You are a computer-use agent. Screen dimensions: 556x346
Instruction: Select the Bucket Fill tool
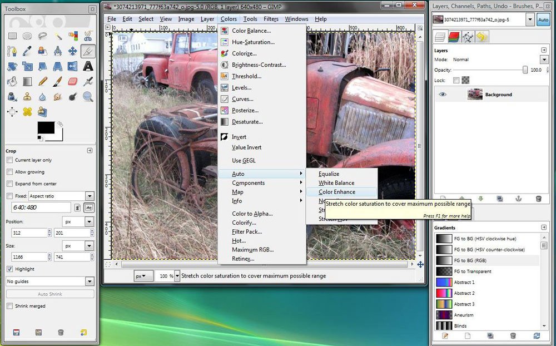pos(12,81)
